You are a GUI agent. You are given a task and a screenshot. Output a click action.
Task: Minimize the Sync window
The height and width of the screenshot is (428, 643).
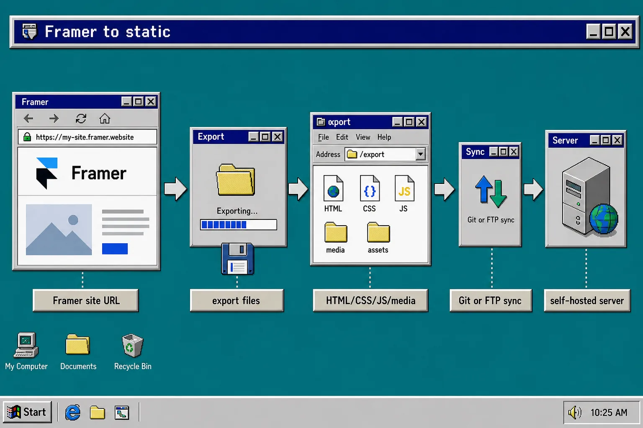point(494,151)
